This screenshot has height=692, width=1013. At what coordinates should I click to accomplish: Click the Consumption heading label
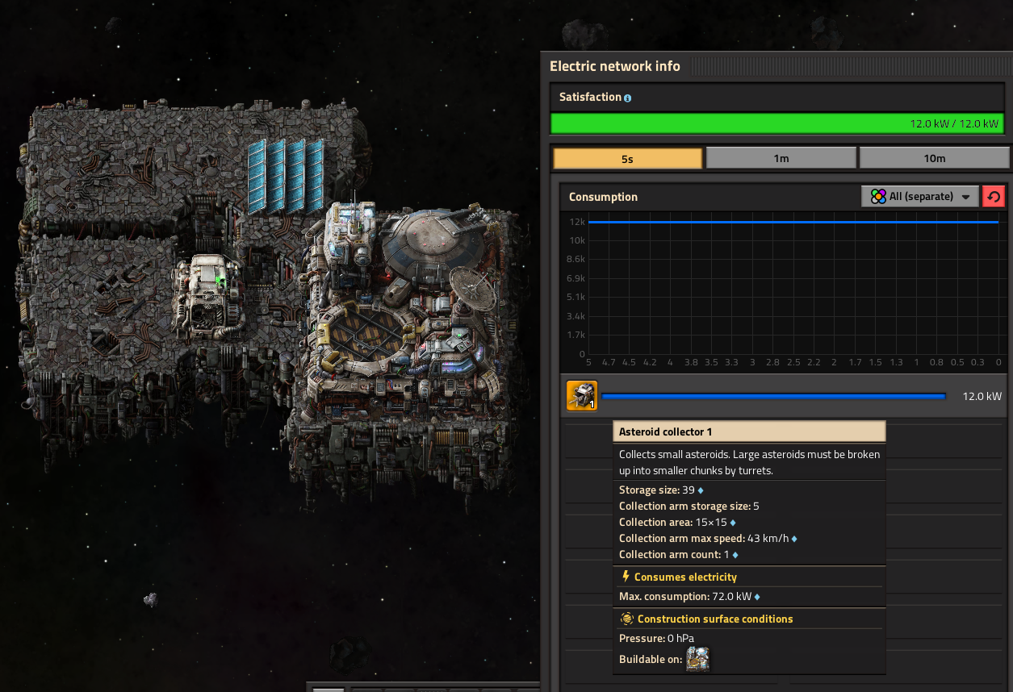(x=603, y=197)
